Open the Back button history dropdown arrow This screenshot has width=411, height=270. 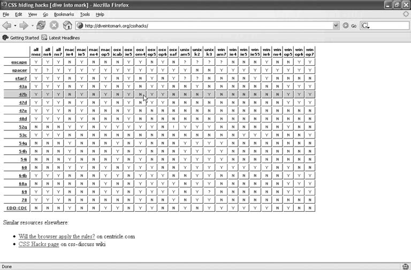[15, 26]
